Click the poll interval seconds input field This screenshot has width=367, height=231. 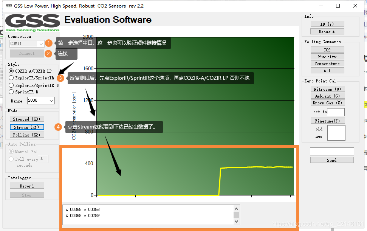point(43,159)
